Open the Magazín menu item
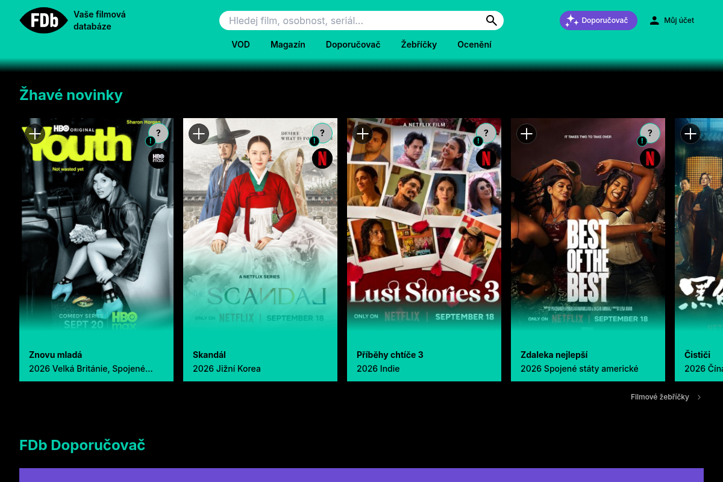The image size is (723, 482). tap(288, 45)
